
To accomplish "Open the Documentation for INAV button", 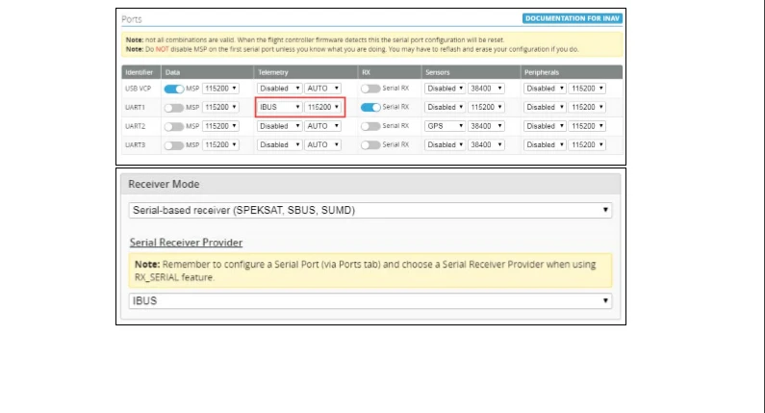I will pyautogui.click(x=572, y=18).
